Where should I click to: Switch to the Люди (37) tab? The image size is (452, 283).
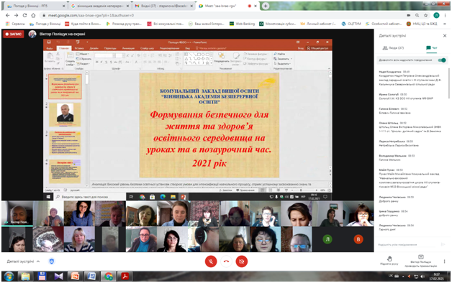tap(393, 48)
